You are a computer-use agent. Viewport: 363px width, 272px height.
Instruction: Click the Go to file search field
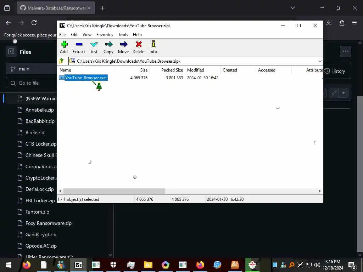tap(32, 83)
